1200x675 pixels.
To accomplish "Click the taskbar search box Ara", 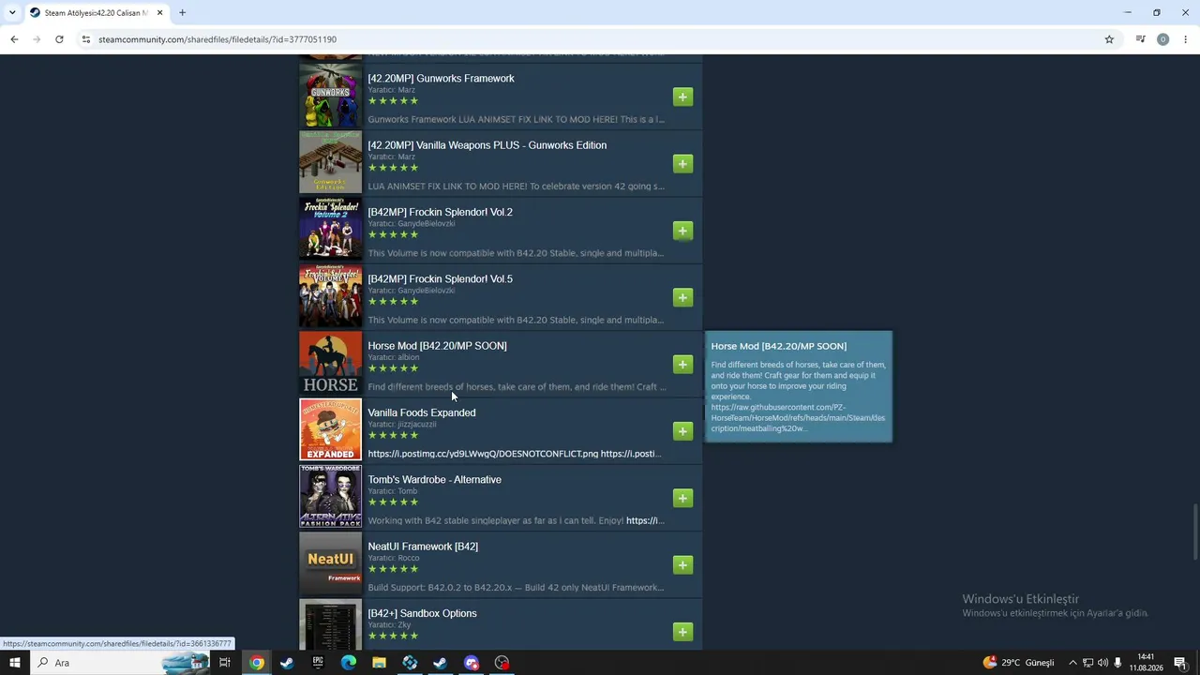I will tap(120, 663).
